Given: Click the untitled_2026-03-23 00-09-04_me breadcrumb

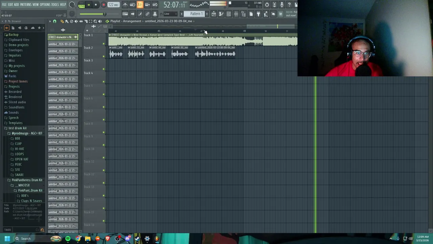Looking at the screenshot, I should [168, 21].
